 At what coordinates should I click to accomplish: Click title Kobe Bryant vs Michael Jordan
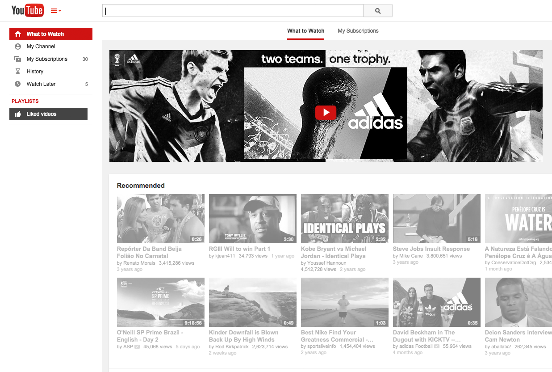334,253
